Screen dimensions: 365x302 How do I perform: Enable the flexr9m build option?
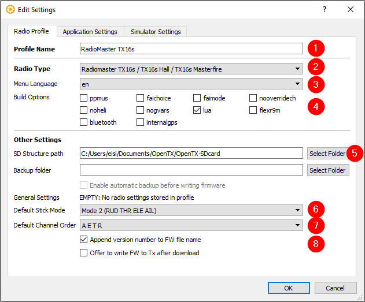(253, 110)
